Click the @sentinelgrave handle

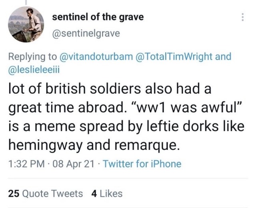point(86,34)
